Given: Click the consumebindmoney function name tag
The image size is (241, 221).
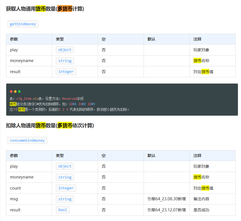Looking at the screenshot, I should tap(27, 141).
